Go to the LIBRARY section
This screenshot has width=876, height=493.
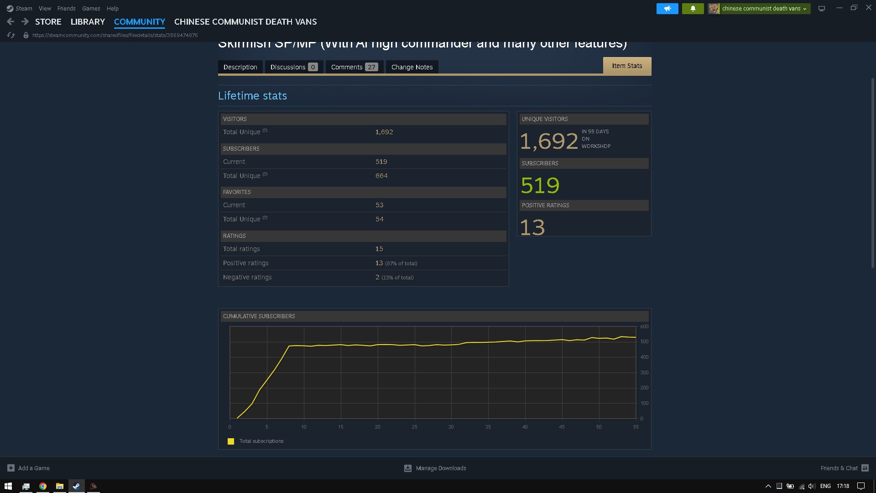[88, 21]
